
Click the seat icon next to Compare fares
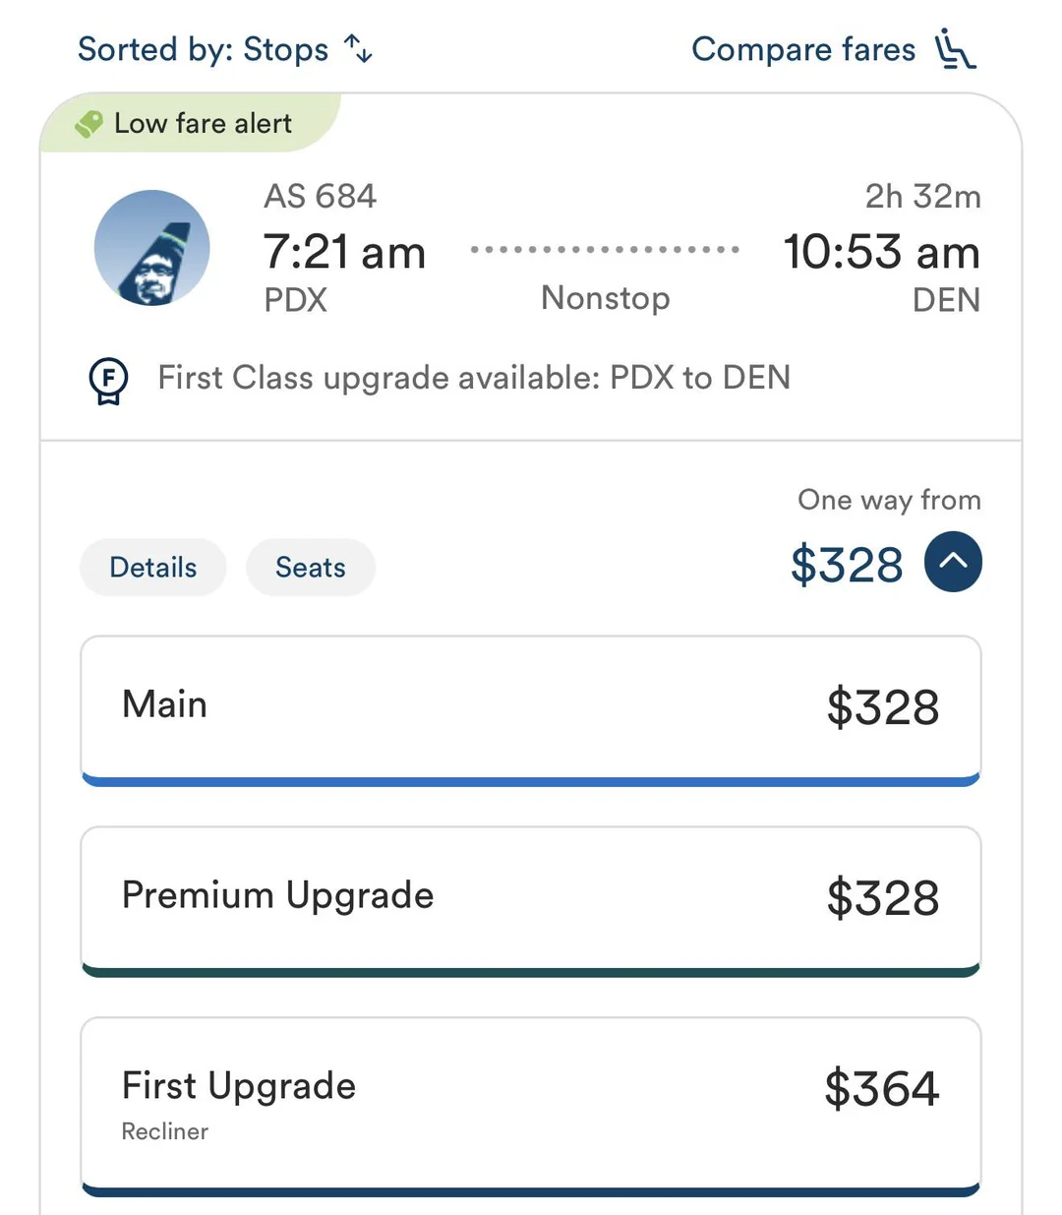click(x=954, y=49)
